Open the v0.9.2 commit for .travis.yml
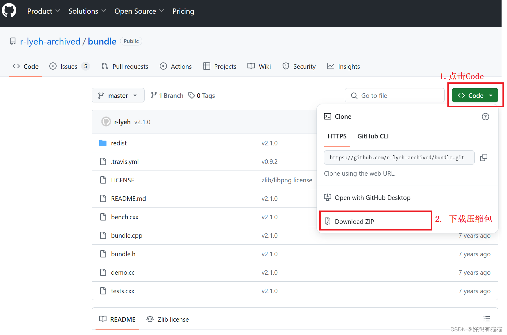The image size is (507, 335). [270, 161]
